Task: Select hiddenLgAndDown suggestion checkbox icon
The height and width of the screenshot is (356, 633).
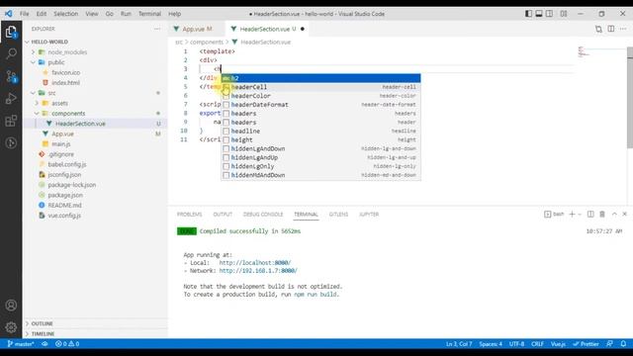Action: pyautogui.click(x=226, y=149)
